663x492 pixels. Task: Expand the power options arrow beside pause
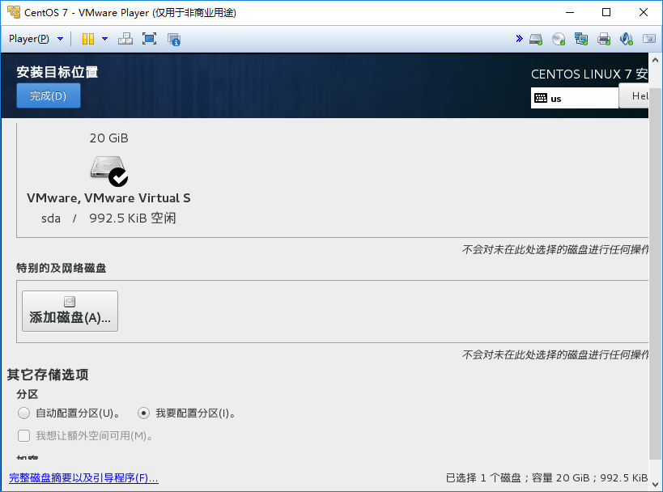pyautogui.click(x=105, y=39)
